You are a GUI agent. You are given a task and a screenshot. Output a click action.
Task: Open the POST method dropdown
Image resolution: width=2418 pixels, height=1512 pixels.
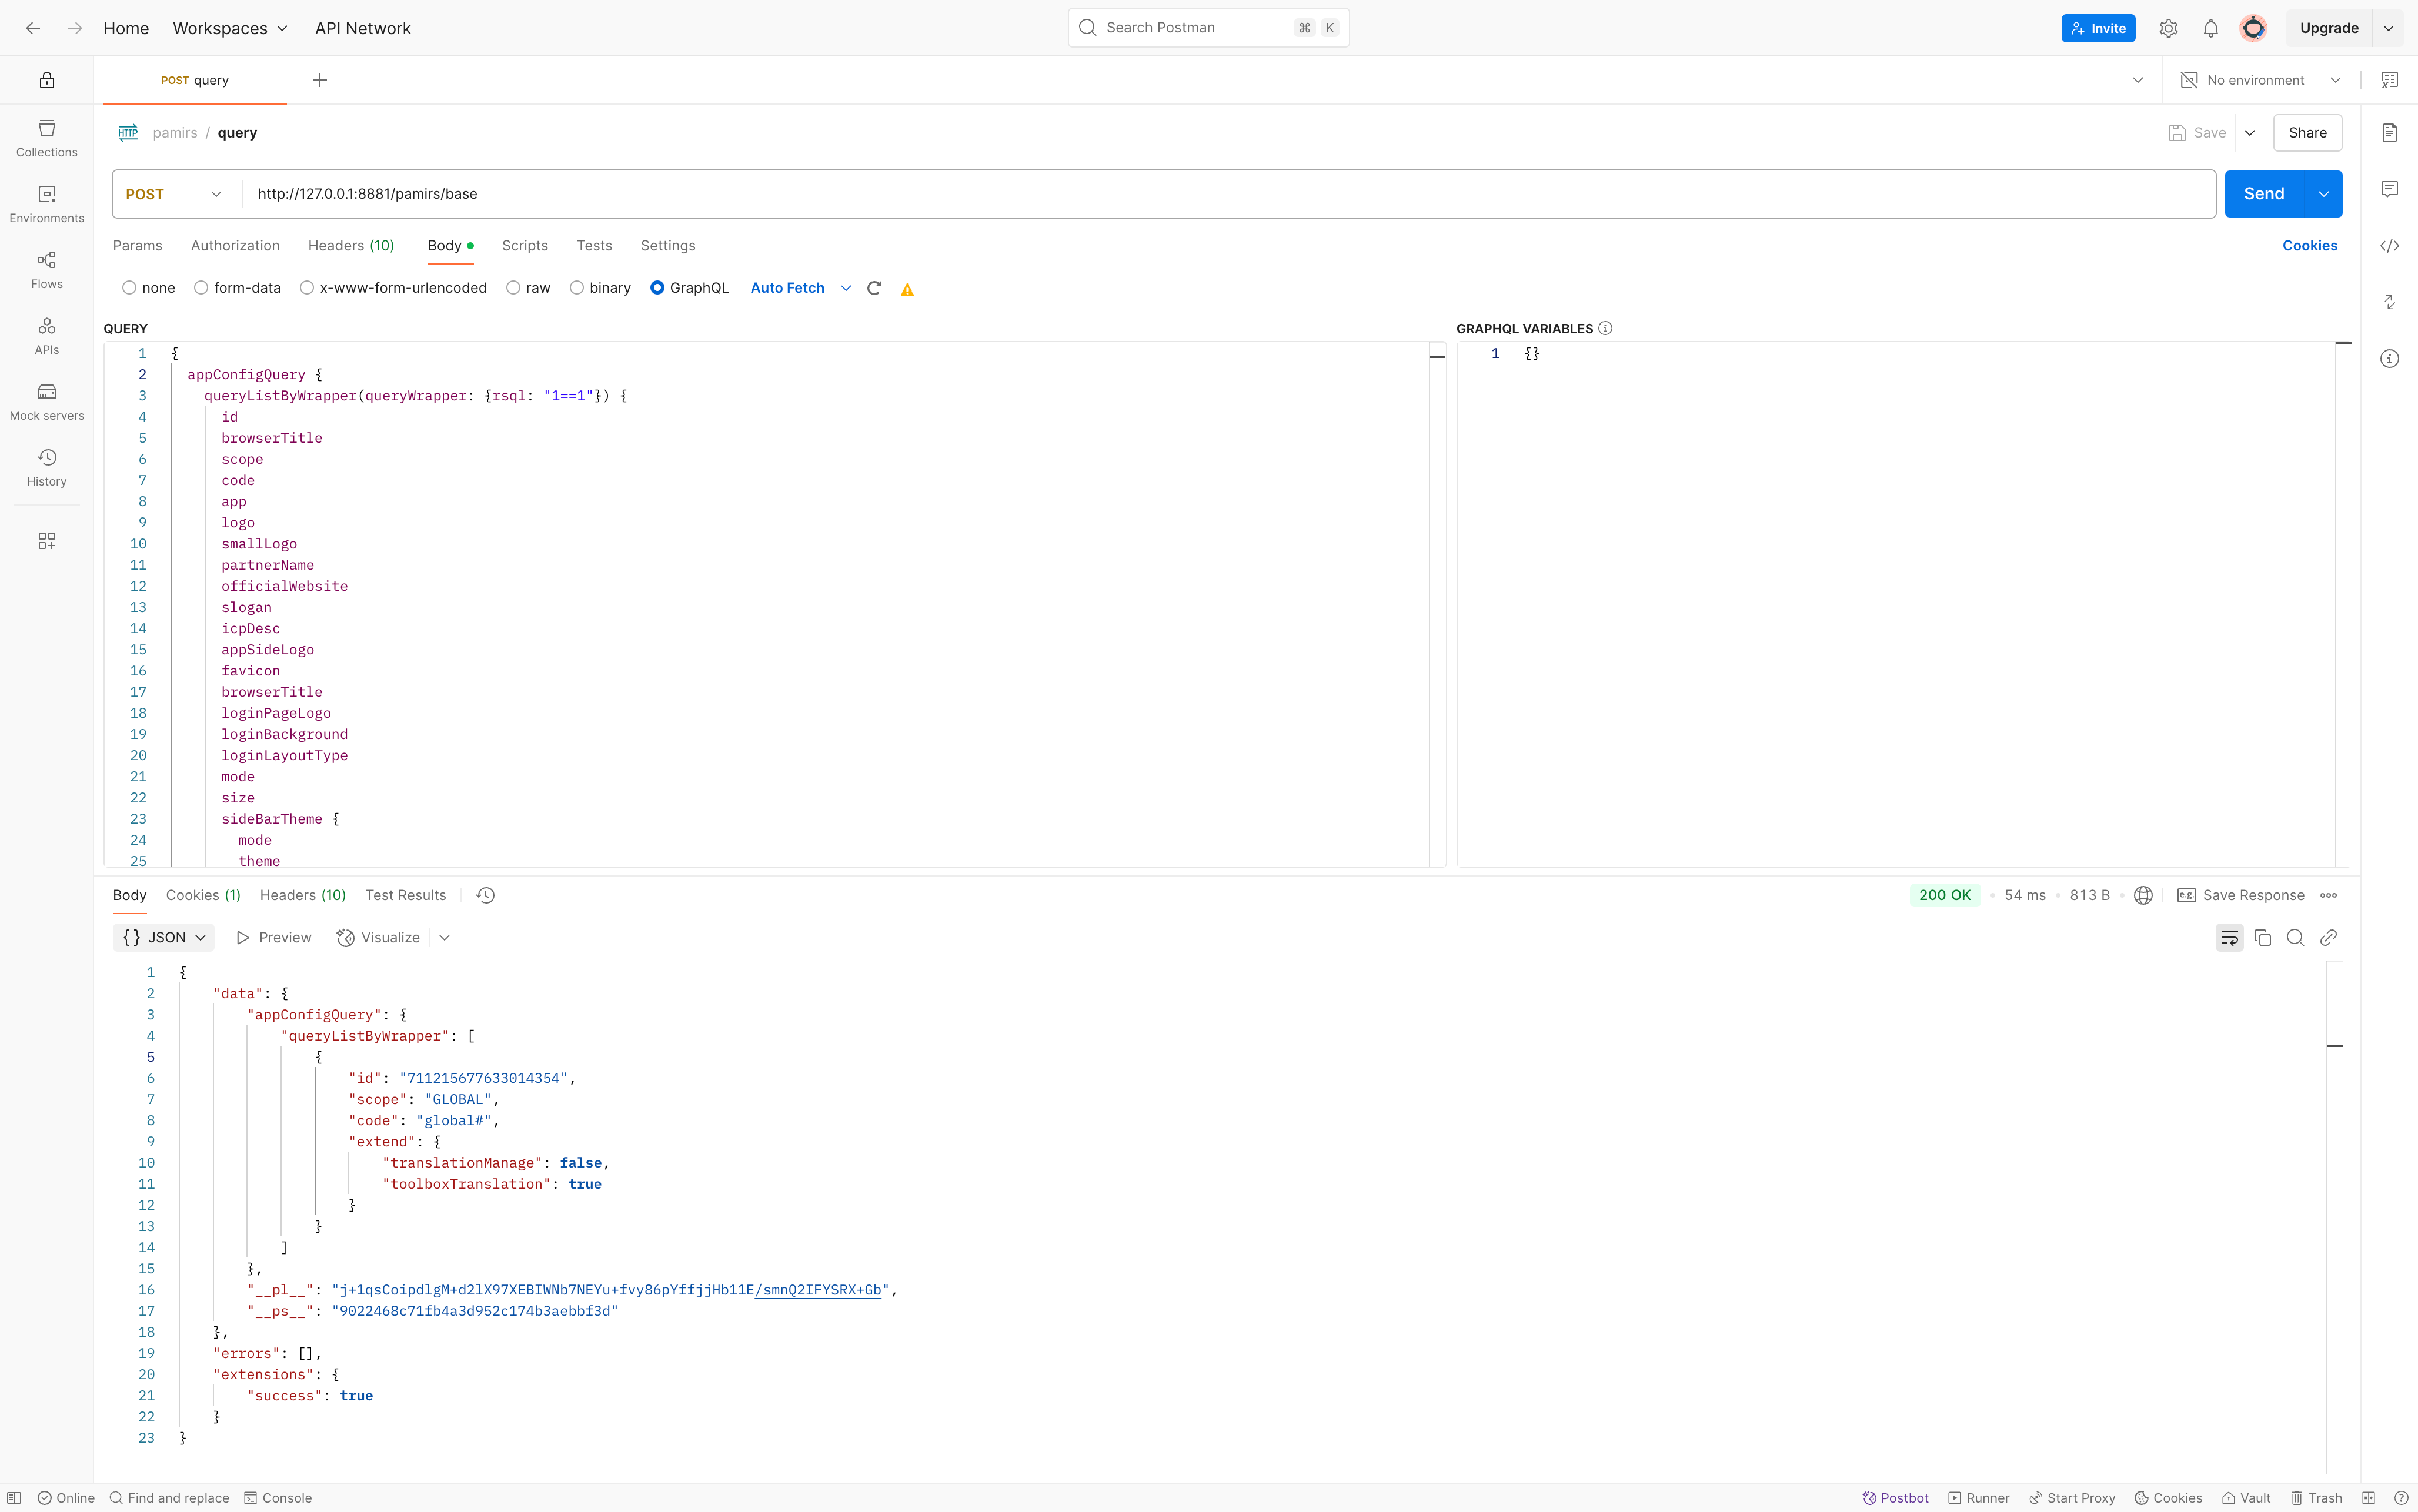click(x=174, y=194)
